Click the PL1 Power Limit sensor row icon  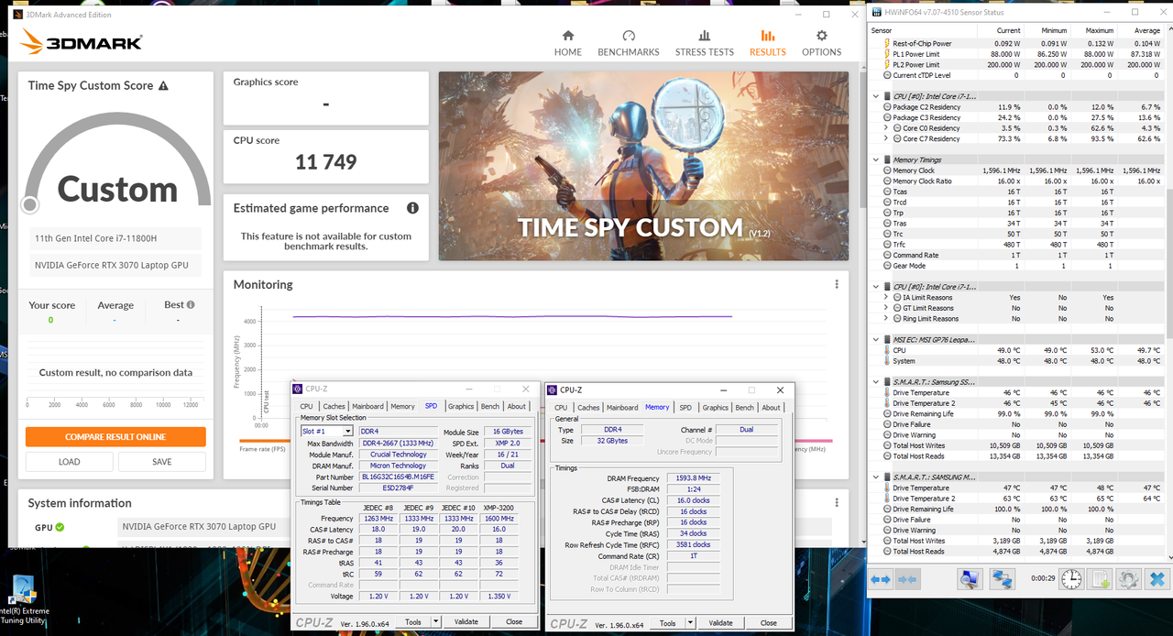pyautogui.click(x=887, y=54)
